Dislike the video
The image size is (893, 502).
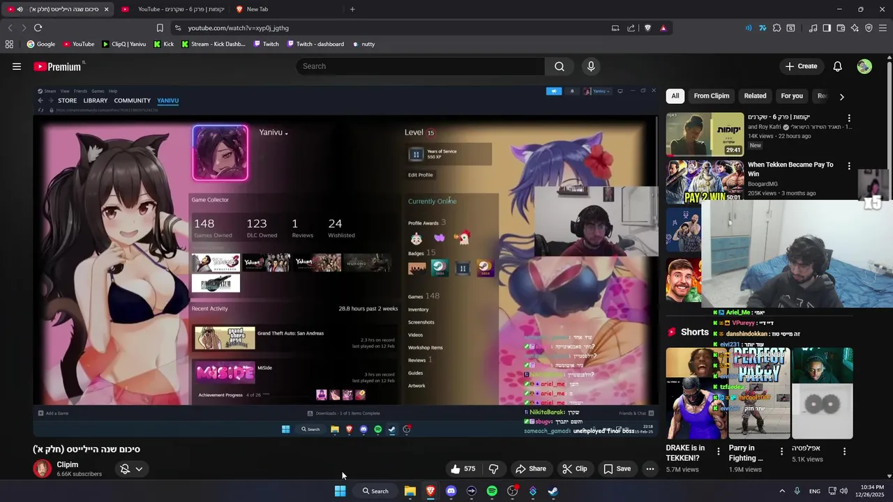click(x=494, y=469)
